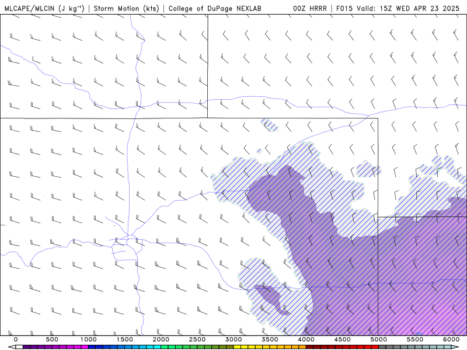Screen dimensions: 467x350
Task: Click the College of DuPage NEXLAB label
Action: click(x=215, y=8)
